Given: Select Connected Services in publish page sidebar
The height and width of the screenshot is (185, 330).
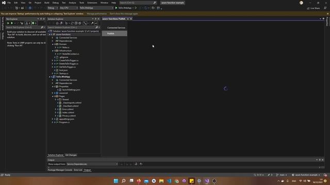Looking at the screenshot, I should 116,28.
